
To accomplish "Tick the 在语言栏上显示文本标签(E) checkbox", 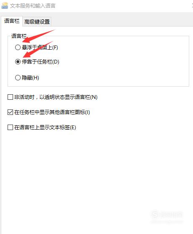I will click(x=10, y=128).
